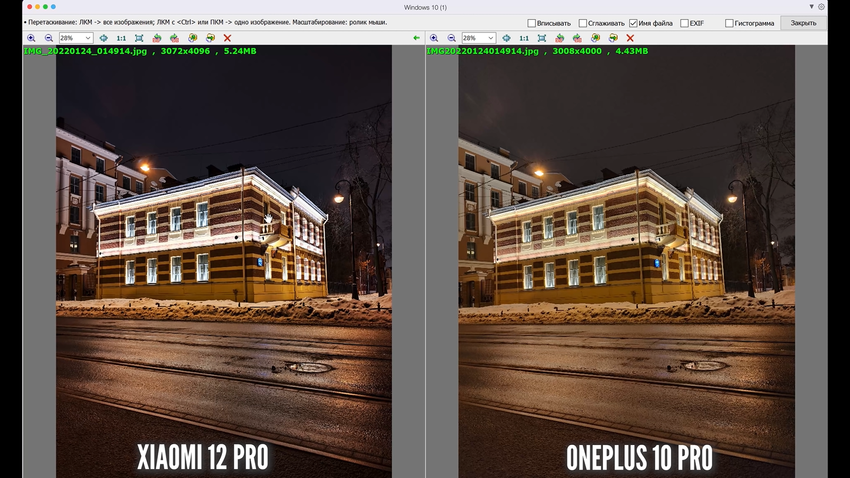850x478 pixels.
Task: Rotate left image counterclockwise 90 degrees
Action: click(157, 38)
